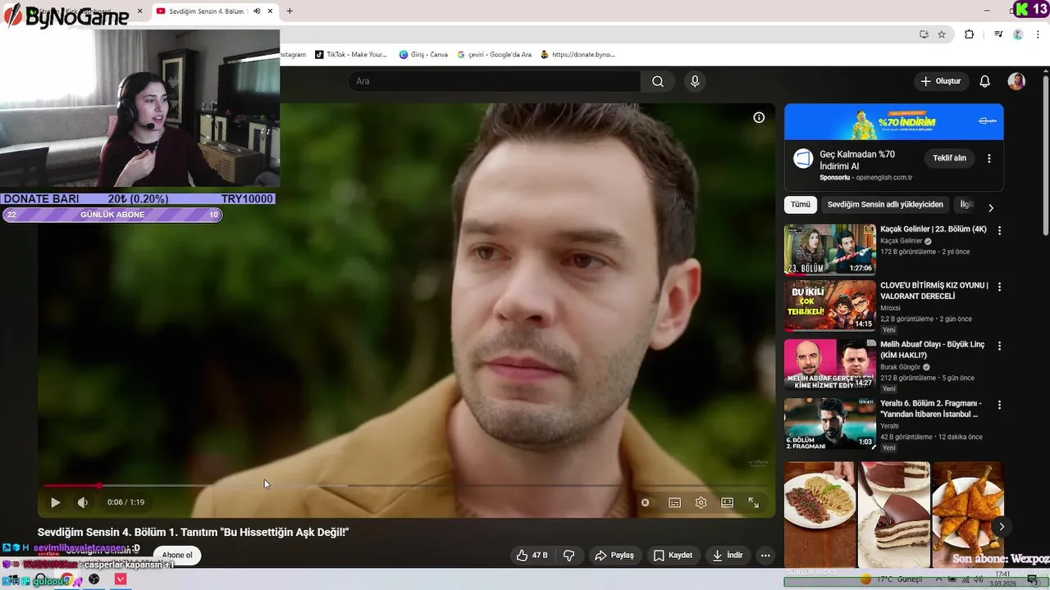Image resolution: width=1050 pixels, height=590 pixels.
Task: Open Kaçak Gelinler 23. Bölüm thumbnail
Action: (x=830, y=250)
